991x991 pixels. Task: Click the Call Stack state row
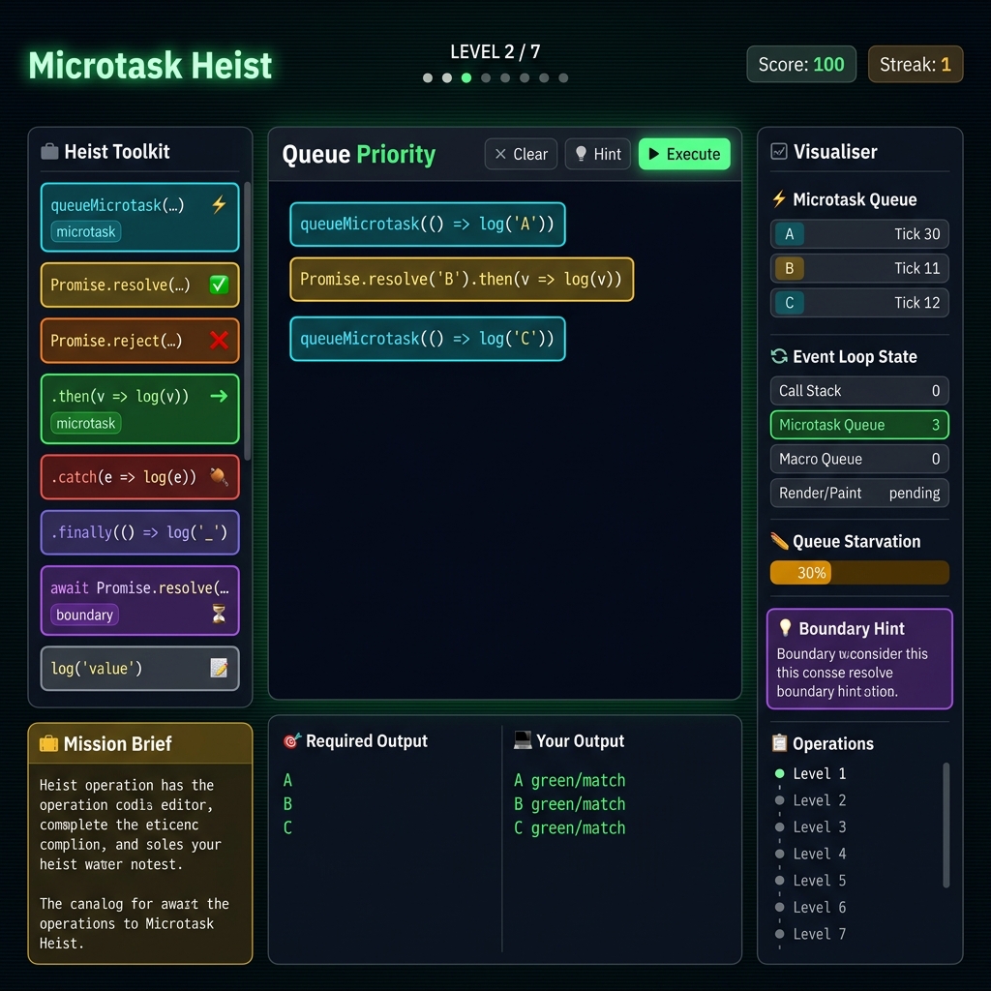859,391
